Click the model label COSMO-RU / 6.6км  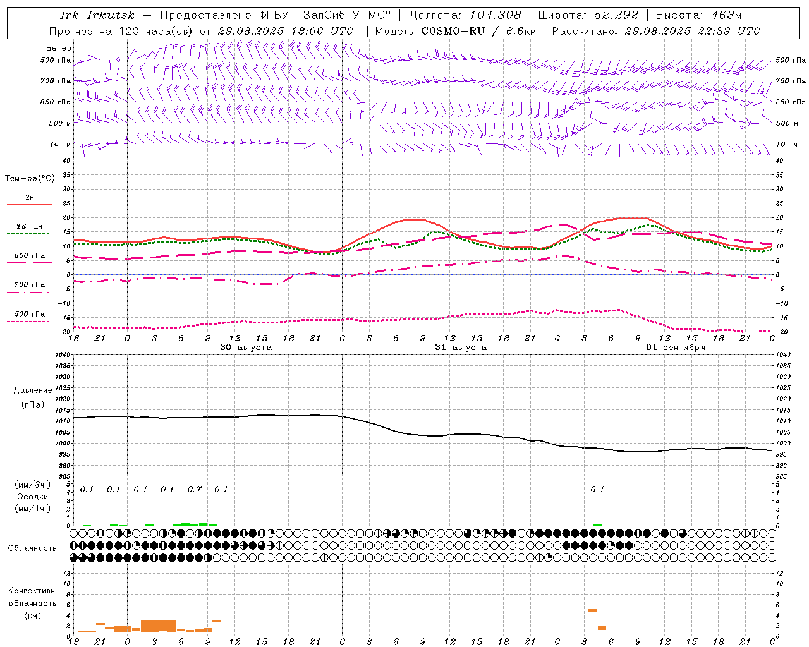tap(478, 31)
